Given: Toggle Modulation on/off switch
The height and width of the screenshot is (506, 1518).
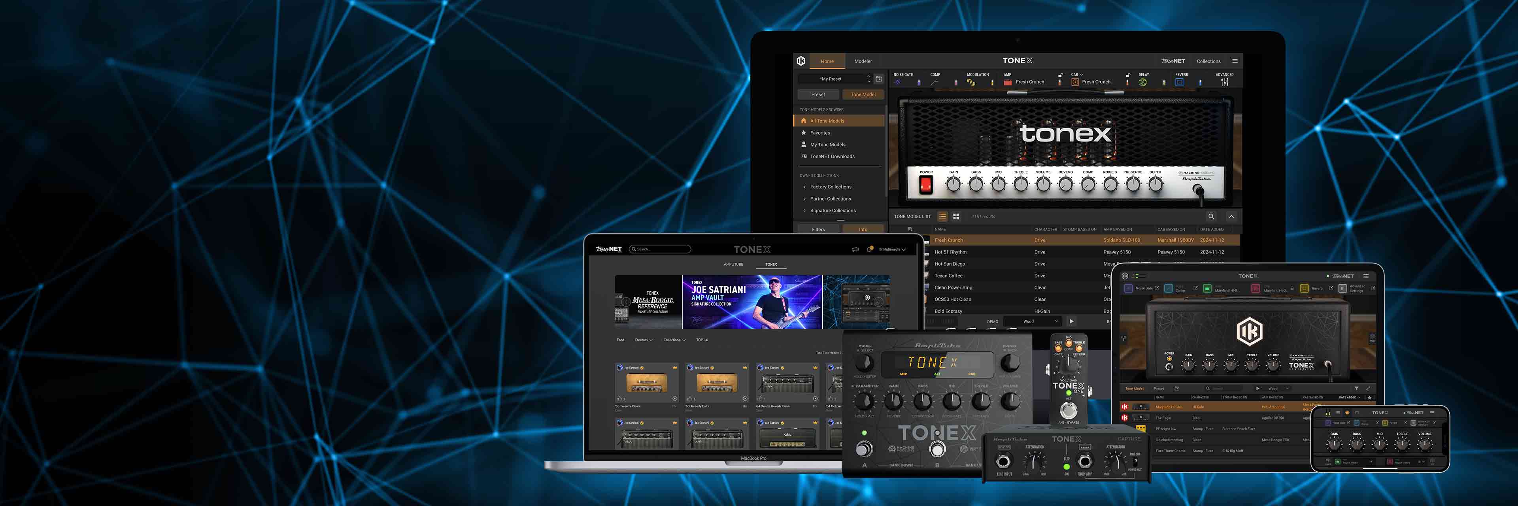Looking at the screenshot, I should (992, 83).
